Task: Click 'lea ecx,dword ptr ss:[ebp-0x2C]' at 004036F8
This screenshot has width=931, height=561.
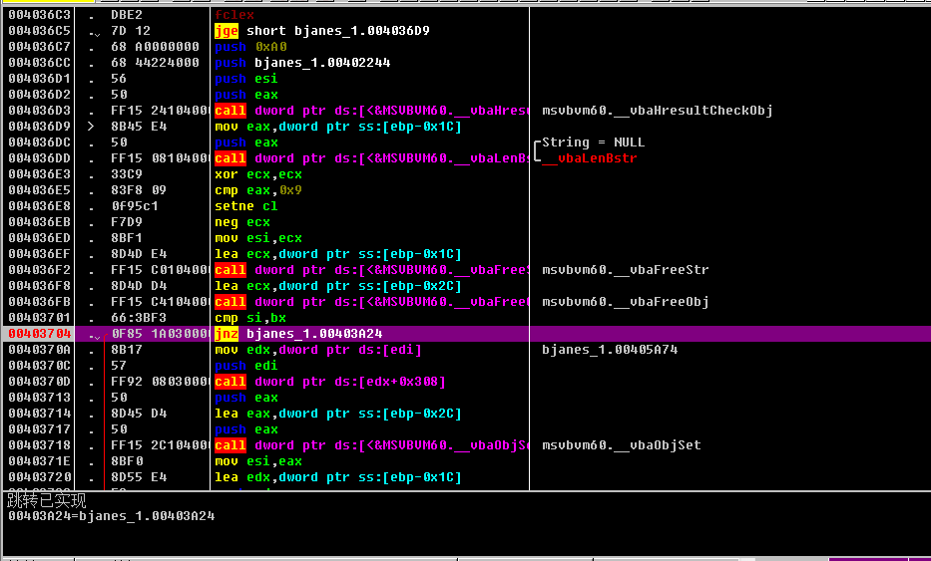Action: (338, 286)
